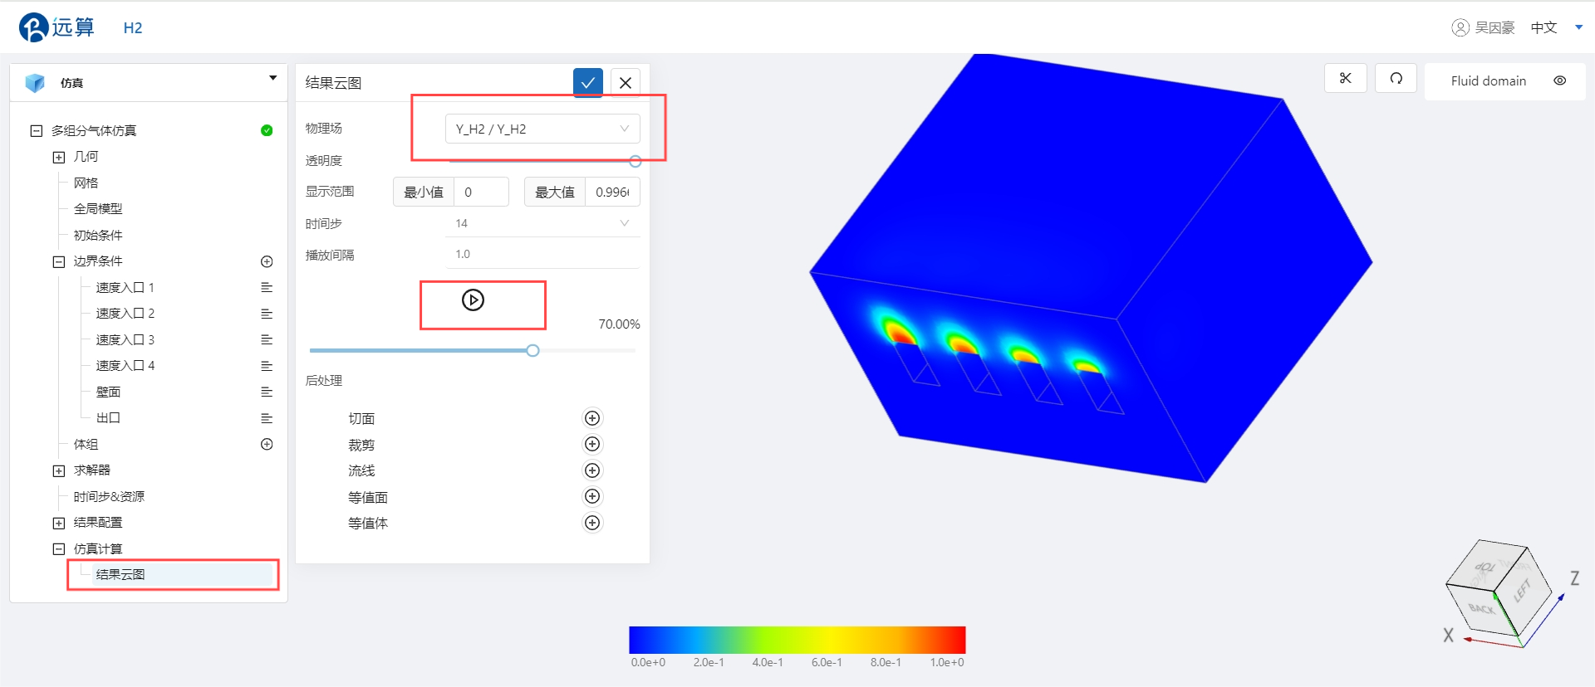Click the scissors clip tool icon

[x=1346, y=78]
